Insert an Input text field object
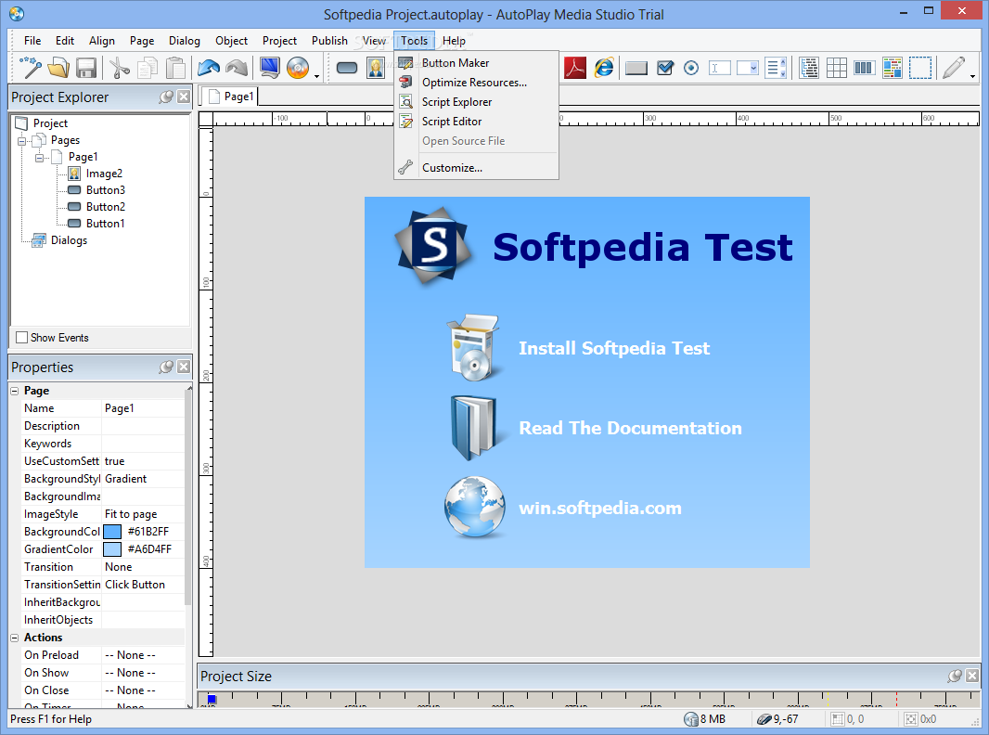The image size is (989, 735). [x=720, y=68]
